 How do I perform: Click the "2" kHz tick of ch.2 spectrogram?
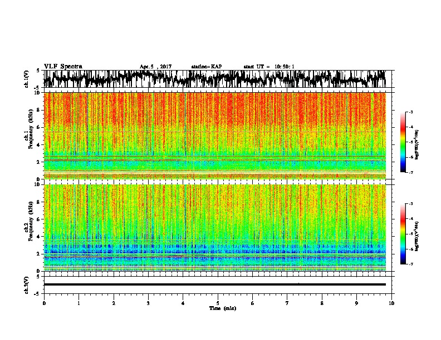(39, 254)
